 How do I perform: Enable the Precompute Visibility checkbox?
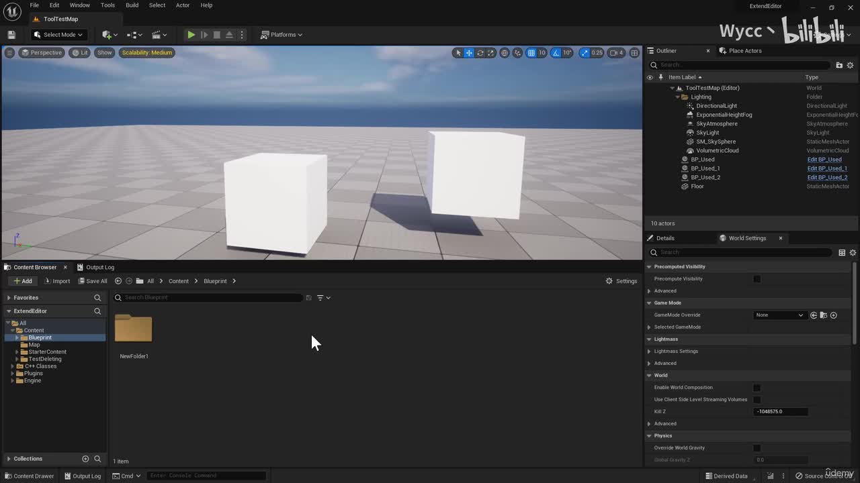(757, 279)
